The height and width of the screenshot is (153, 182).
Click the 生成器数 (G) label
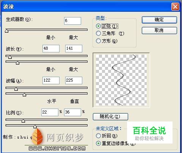coord(19,19)
